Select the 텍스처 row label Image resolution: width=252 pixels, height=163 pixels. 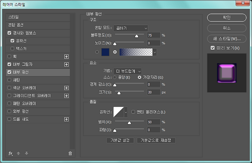21,49
